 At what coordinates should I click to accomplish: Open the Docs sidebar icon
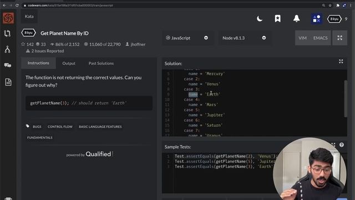[x=8, y=82]
